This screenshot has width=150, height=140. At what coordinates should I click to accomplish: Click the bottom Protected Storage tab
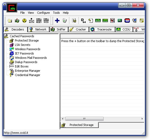click(79, 125)
